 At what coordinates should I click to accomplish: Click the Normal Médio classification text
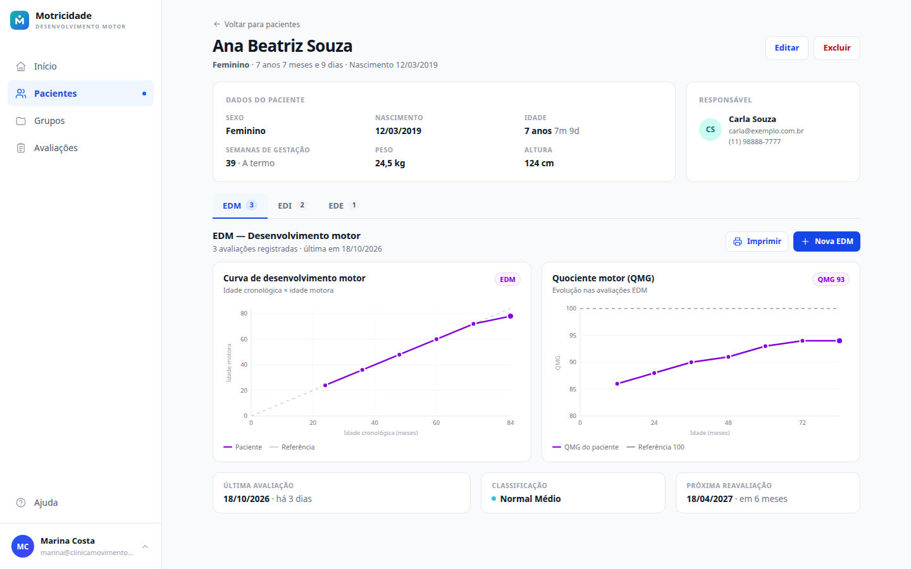pyautogui.click(x=530, y=499)
